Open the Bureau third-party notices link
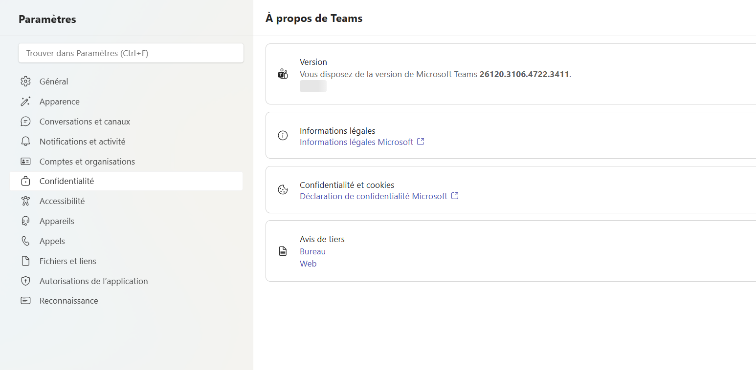The image size is (756, 370). 312,251
